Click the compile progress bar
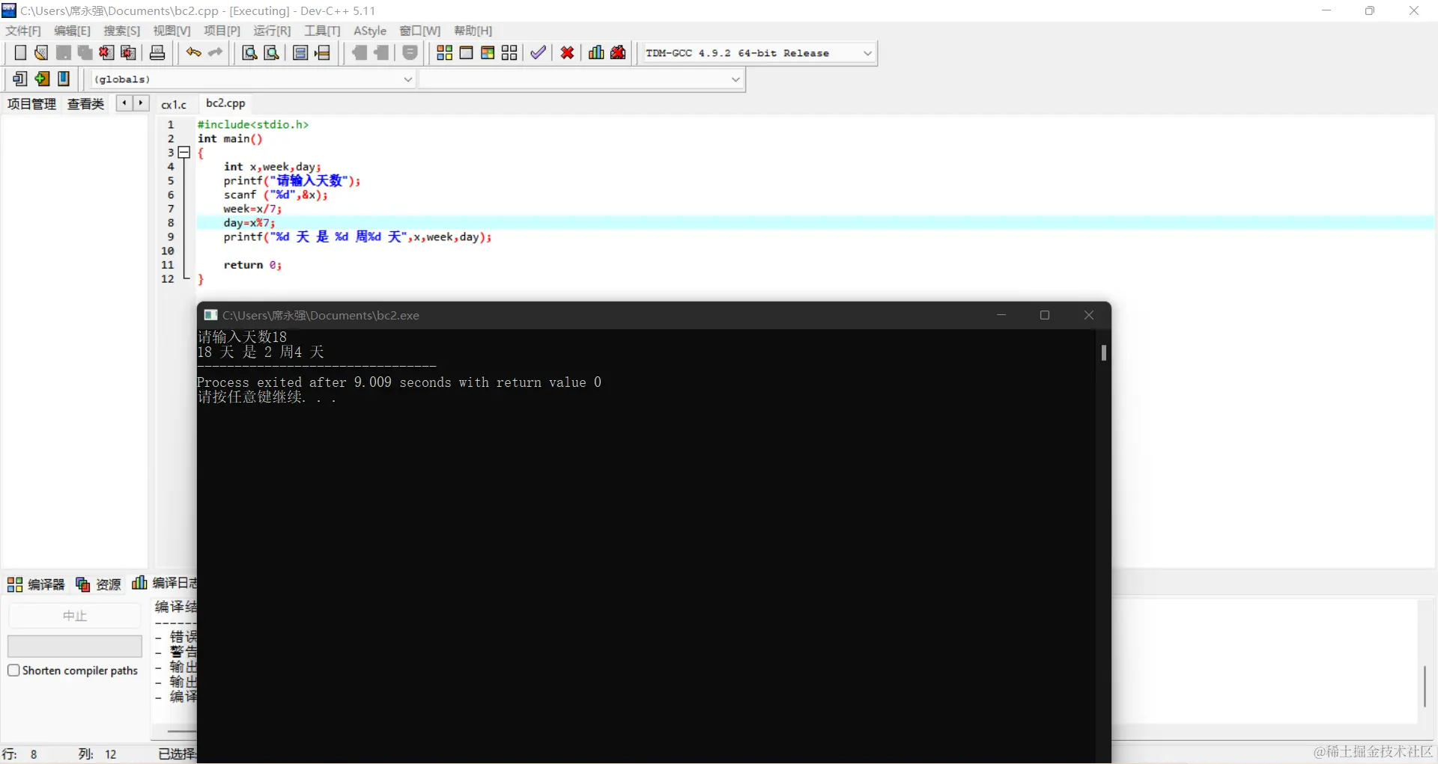 point(75,646)
